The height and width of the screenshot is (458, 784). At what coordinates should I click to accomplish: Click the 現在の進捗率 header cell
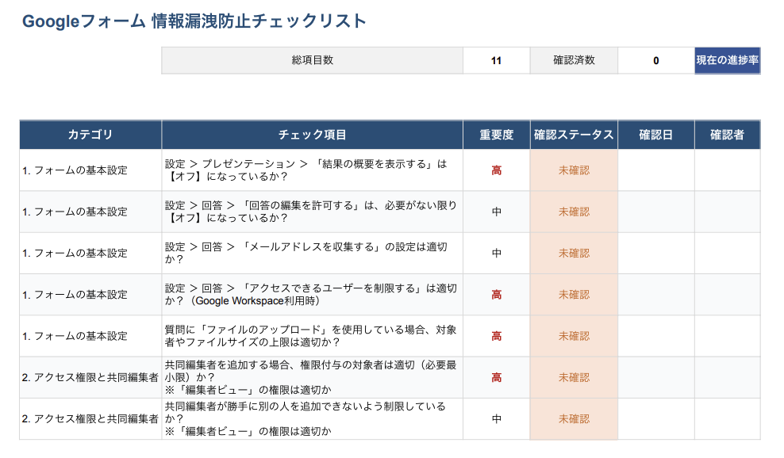[728, 60]
